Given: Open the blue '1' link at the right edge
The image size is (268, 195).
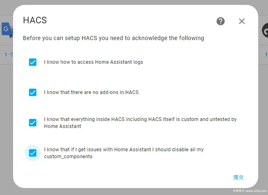Looking at the screenshot, I should coord(266,54).
